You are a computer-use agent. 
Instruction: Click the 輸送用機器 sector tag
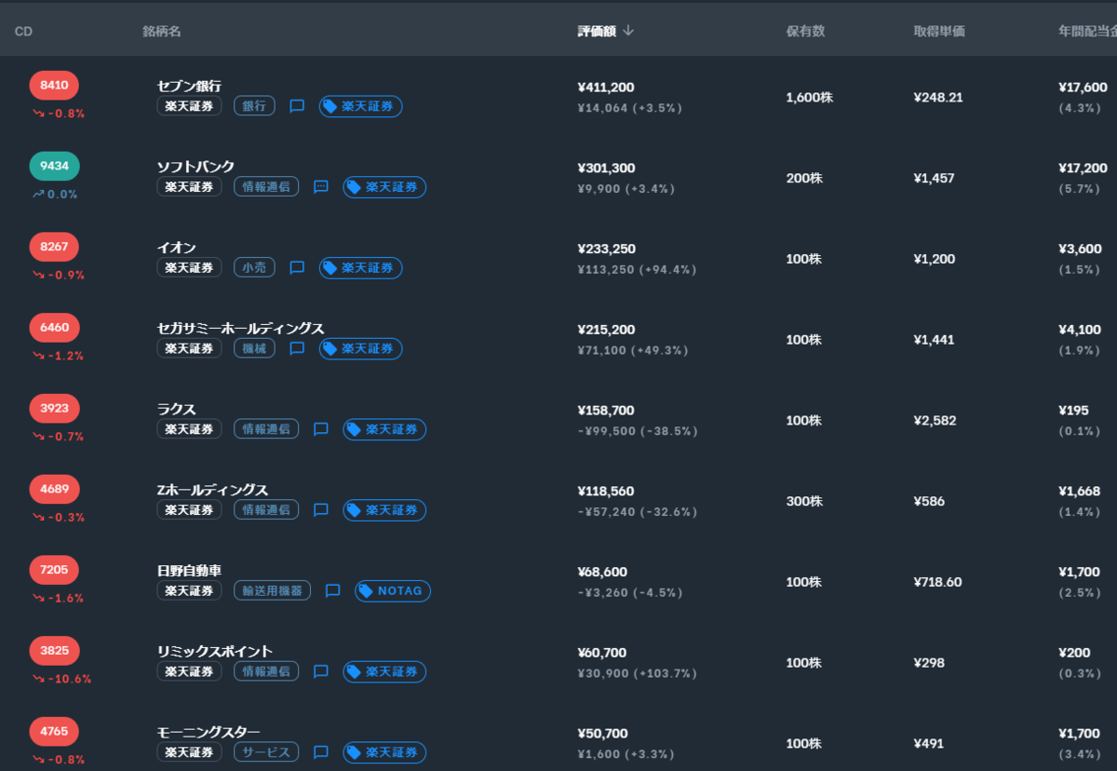pyautogui.click(x=272, y=591)
